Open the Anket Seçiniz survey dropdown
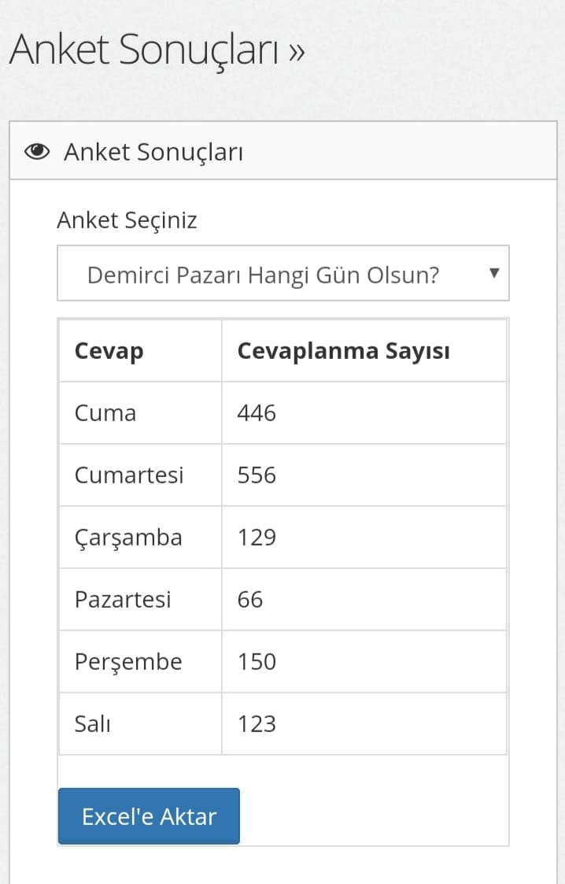This screenshot has width=565, height=884. [282, 274]
